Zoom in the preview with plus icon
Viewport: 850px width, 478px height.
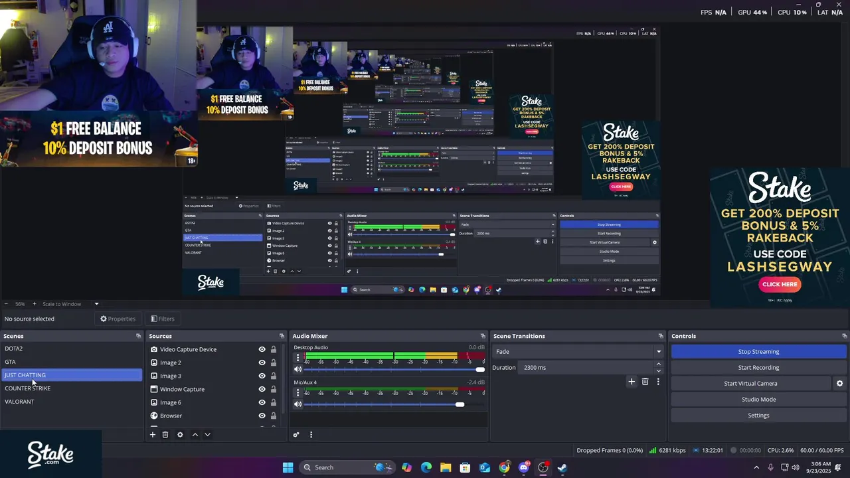pos(35,304)
